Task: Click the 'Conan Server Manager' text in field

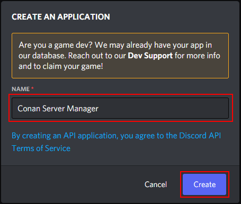Action: [58, 109]
